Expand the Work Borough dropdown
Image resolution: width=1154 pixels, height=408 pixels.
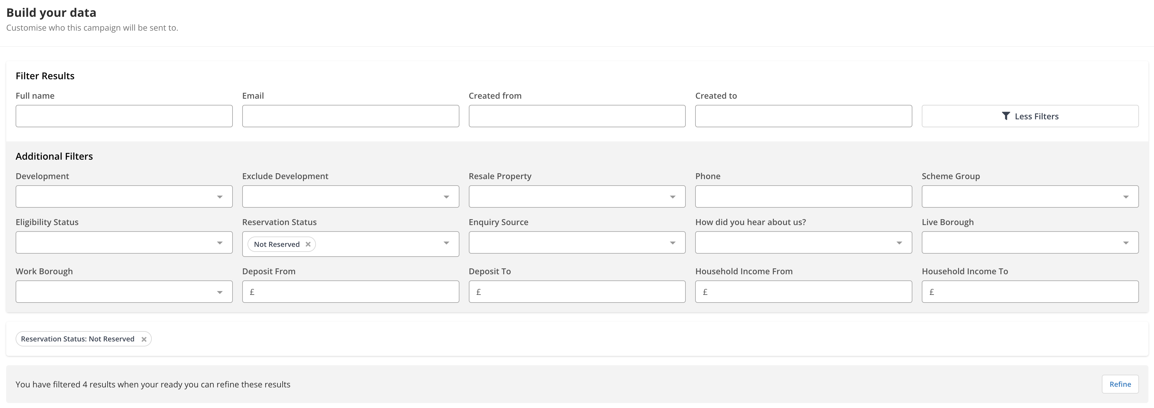click(124, 292)
